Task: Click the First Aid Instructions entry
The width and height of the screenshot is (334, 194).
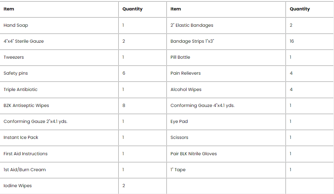Action: tap(26, 154)
